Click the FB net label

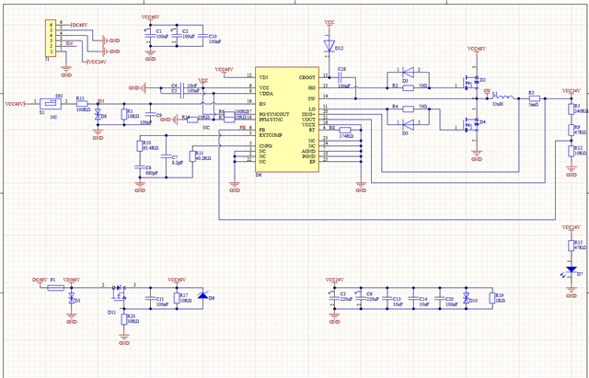point(243,128)
